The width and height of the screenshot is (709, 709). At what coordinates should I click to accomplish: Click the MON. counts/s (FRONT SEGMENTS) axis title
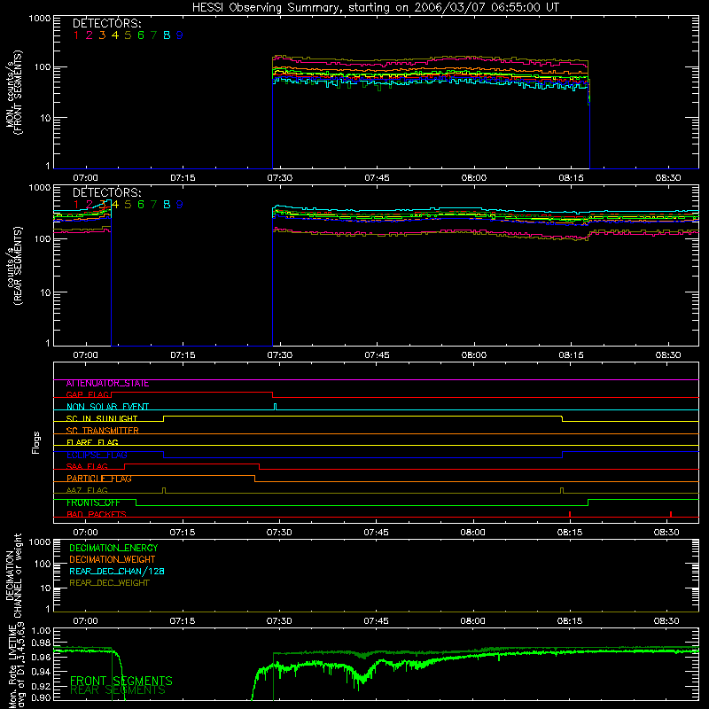(14, 92)
